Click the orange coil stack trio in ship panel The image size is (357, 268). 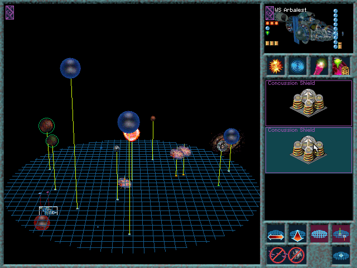pyautogui.click(x=272, y=44)
